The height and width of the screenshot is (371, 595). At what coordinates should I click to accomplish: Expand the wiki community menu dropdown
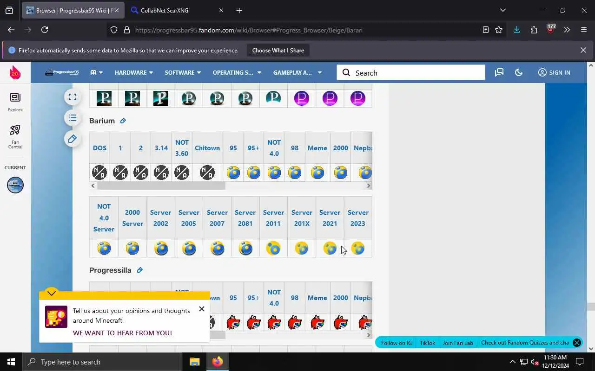click(x=96, y=72)
